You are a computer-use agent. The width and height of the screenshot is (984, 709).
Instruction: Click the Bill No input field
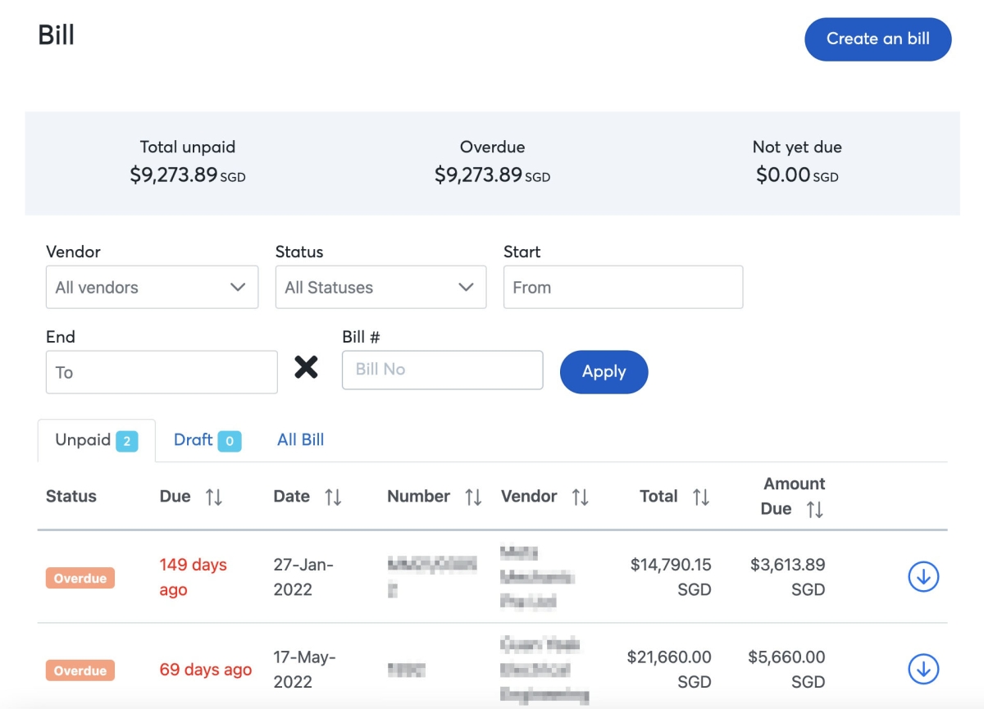click(x=442, y=370)
